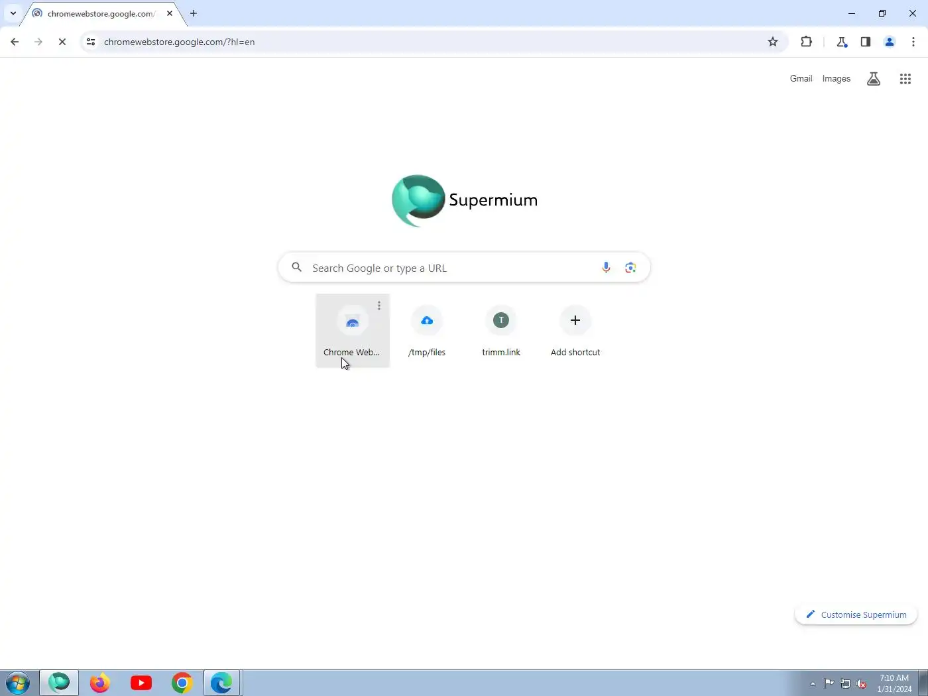Minimize the browser window
Viewport: 928px width, 696px height.
852,13
